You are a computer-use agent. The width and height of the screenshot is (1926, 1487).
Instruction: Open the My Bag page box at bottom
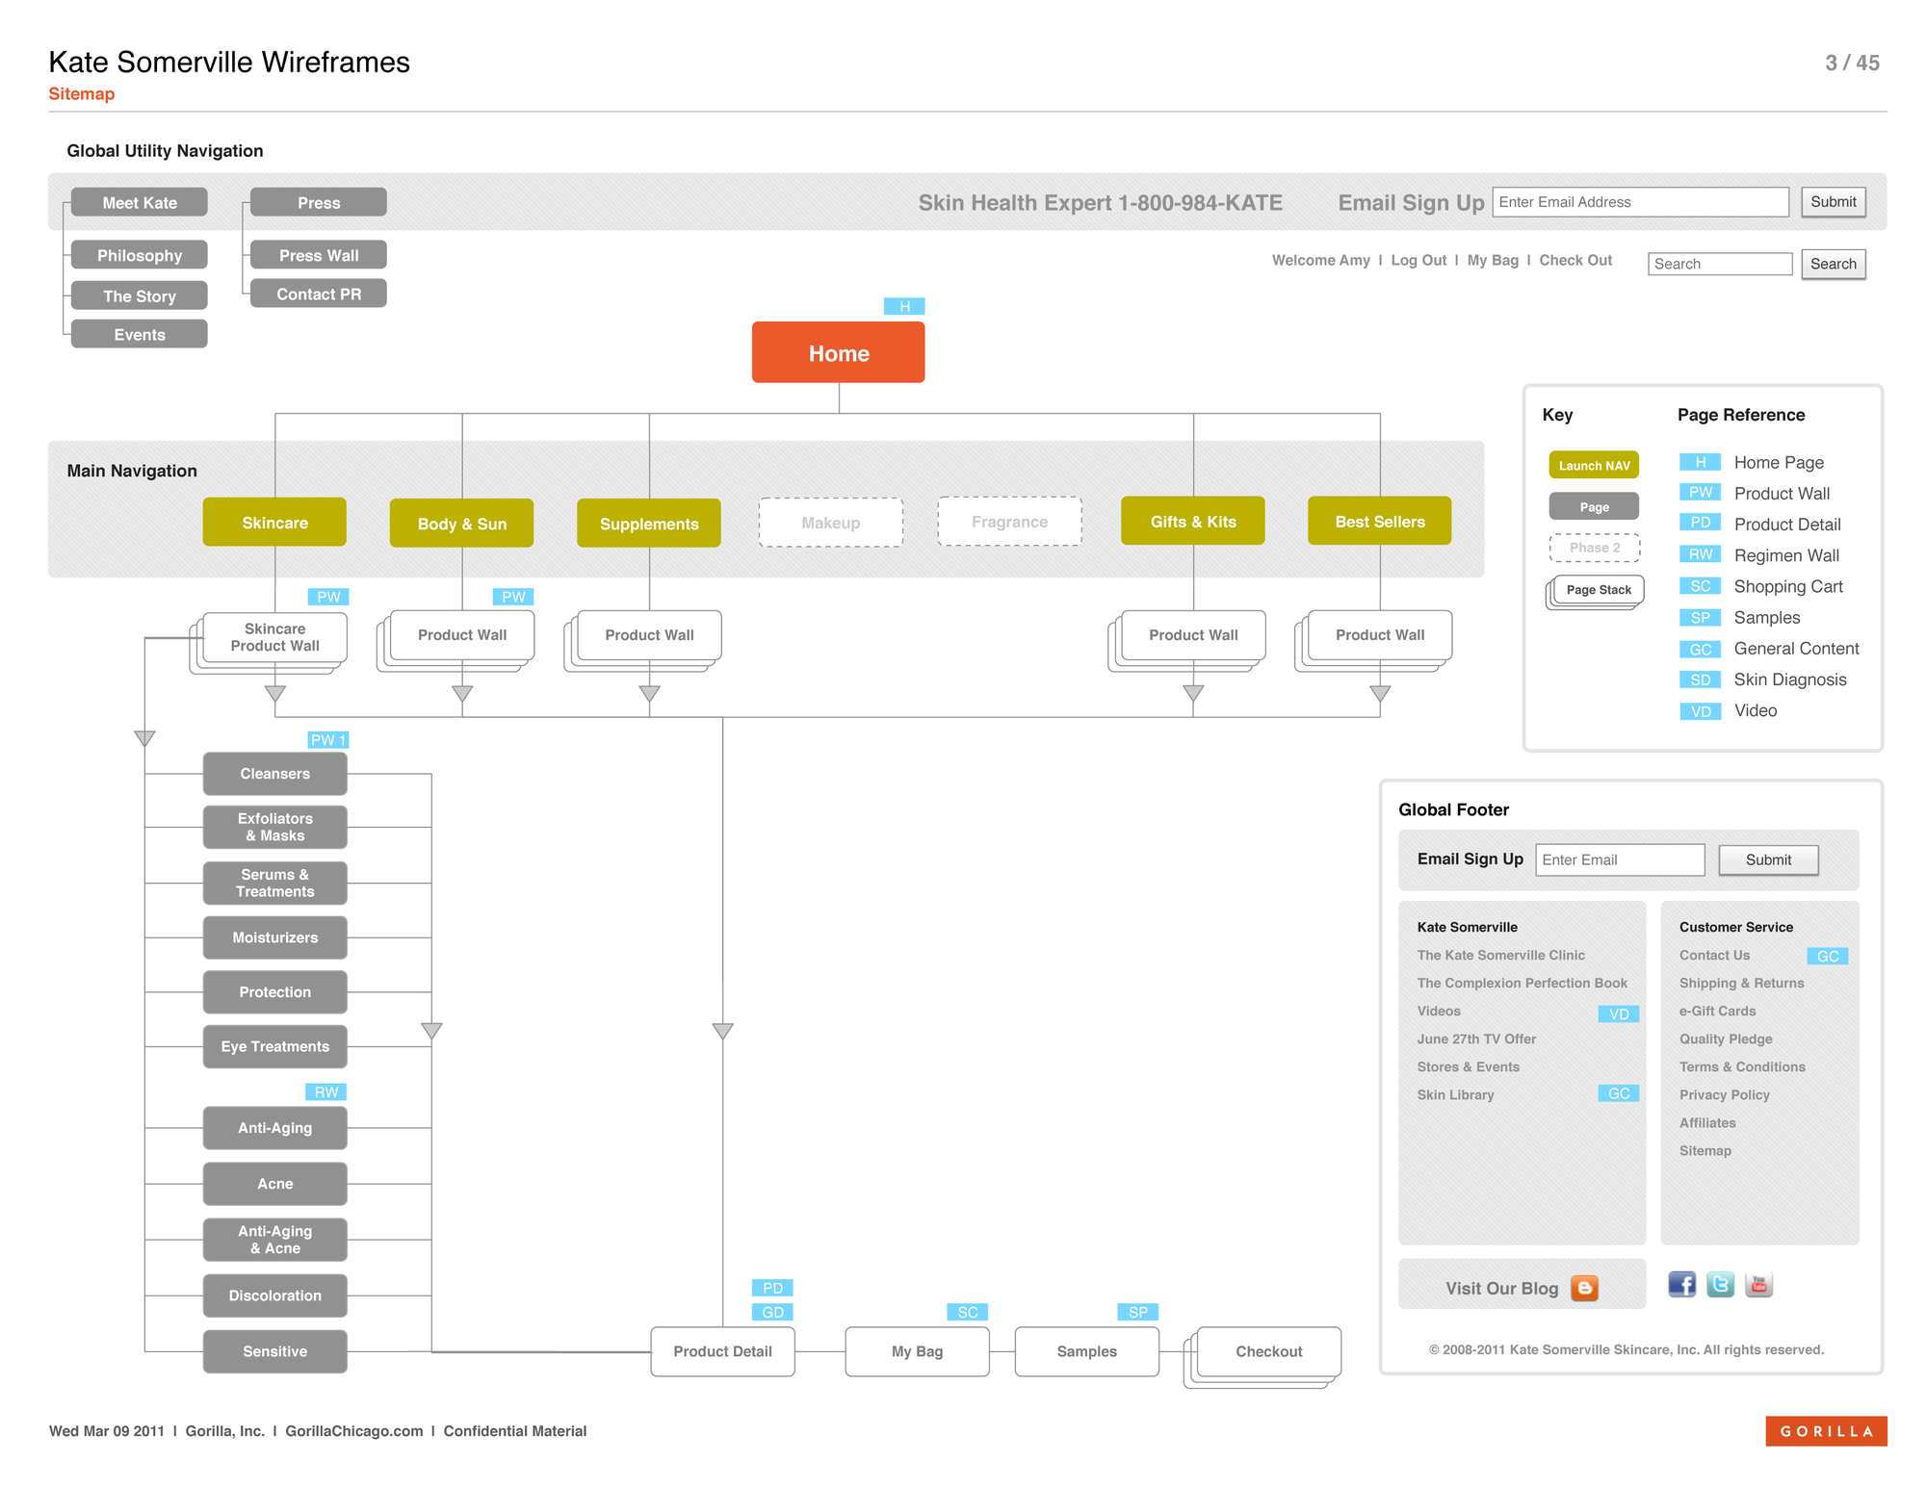click(917, 1351)
